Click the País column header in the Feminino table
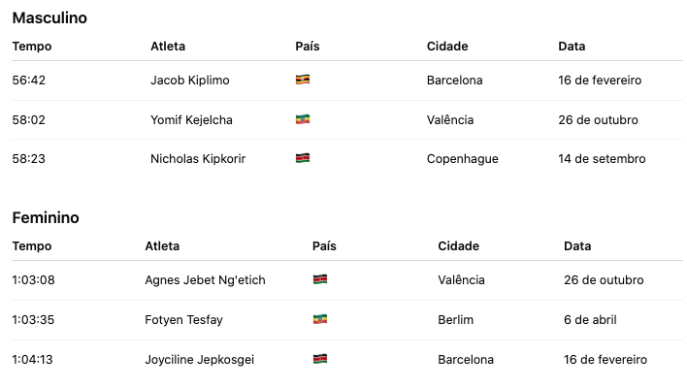Screen dimensions: 687x388 (324, 246)
